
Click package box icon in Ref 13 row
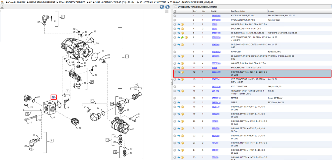click(x=182, y=79)
